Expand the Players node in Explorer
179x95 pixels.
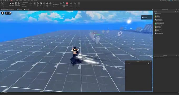pos(154,15)
